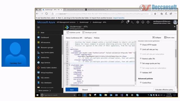Switch to the Base64 Decode browser tab
This screenshot has height=101, width=180.
click(x=95, y=10)
